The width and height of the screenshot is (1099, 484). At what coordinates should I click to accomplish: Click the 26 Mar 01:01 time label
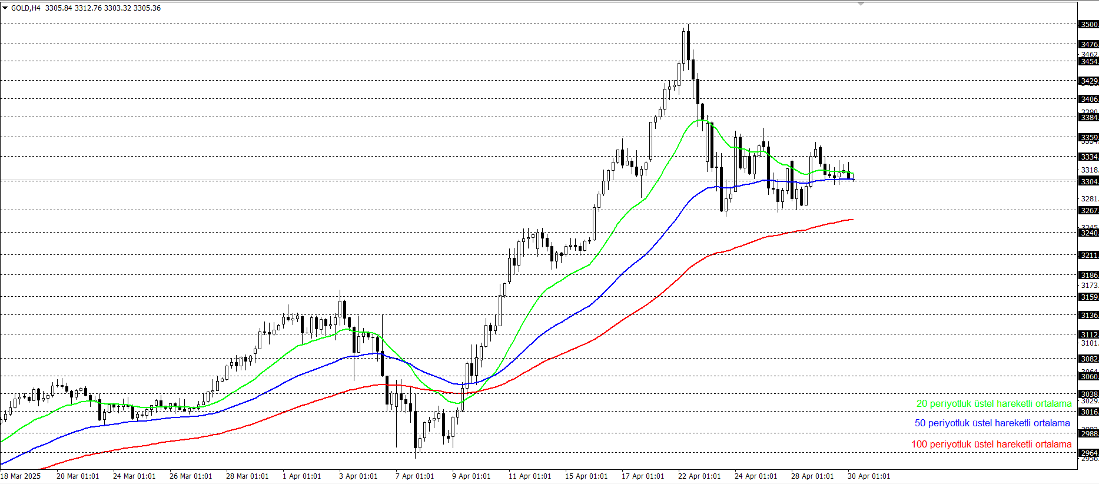point(191,476)
